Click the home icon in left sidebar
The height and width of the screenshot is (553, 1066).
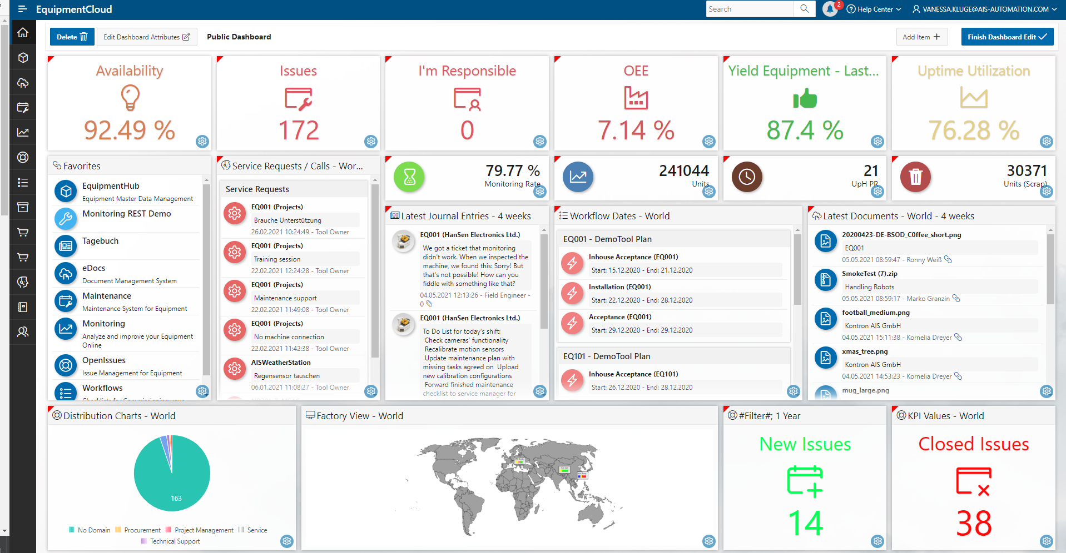pos(23,33)
